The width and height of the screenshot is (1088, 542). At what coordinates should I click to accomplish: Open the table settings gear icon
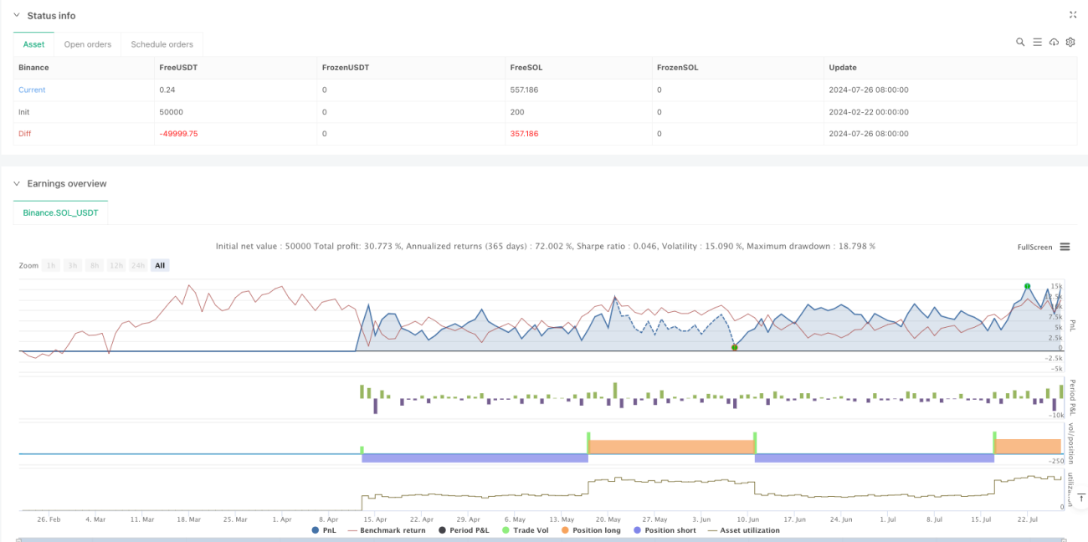(1070, 42)
